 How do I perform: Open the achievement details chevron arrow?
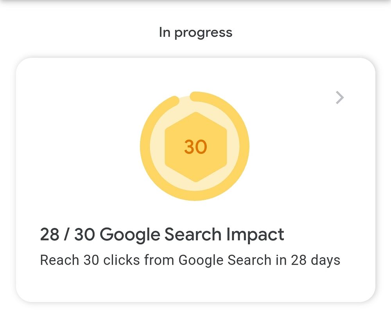pos(340,98)
